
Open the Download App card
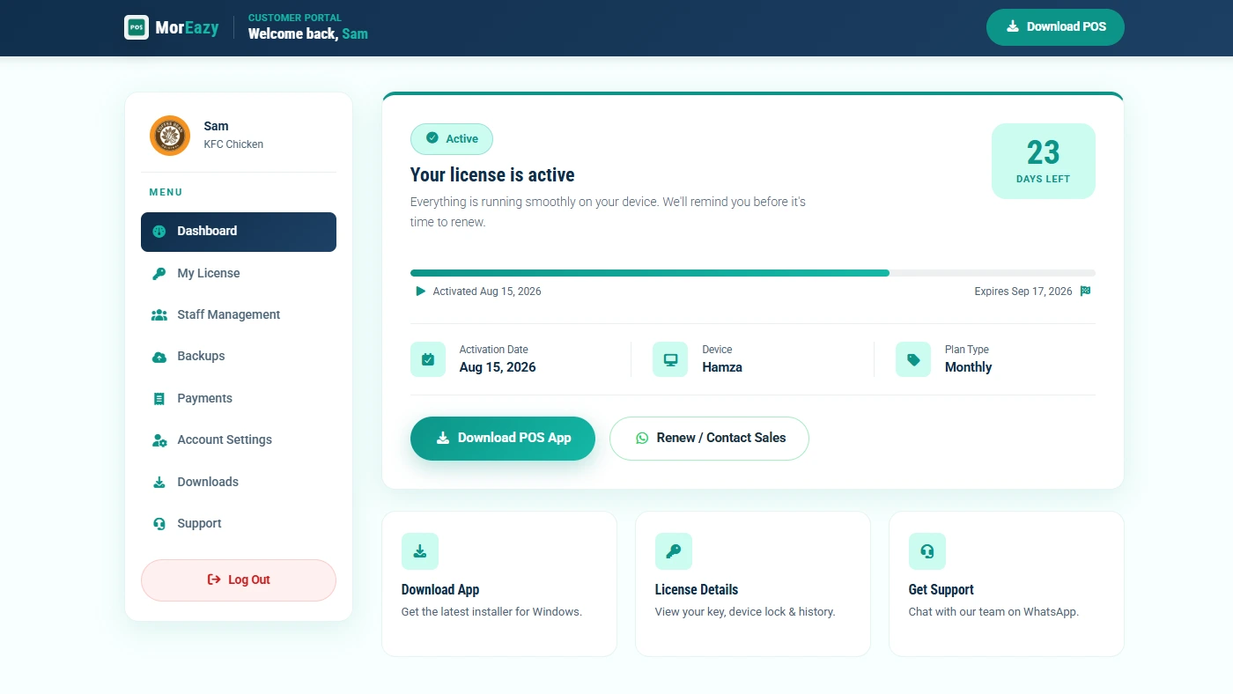click(499, 584)
